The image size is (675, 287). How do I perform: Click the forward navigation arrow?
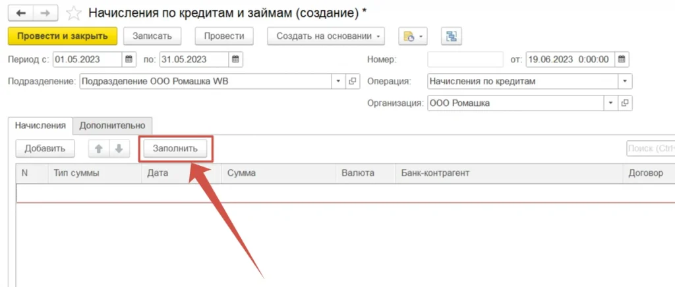coord(45,13)
